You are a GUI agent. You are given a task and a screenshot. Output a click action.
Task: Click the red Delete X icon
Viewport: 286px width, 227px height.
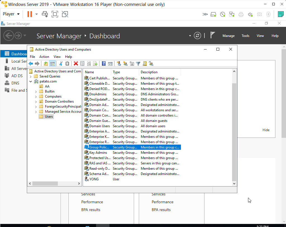click(x=76, y=63)
